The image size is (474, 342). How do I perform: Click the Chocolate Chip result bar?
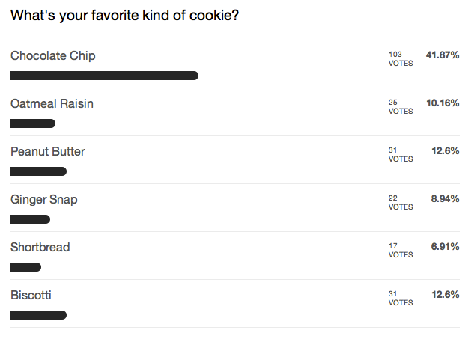click(x=104, y=76)
